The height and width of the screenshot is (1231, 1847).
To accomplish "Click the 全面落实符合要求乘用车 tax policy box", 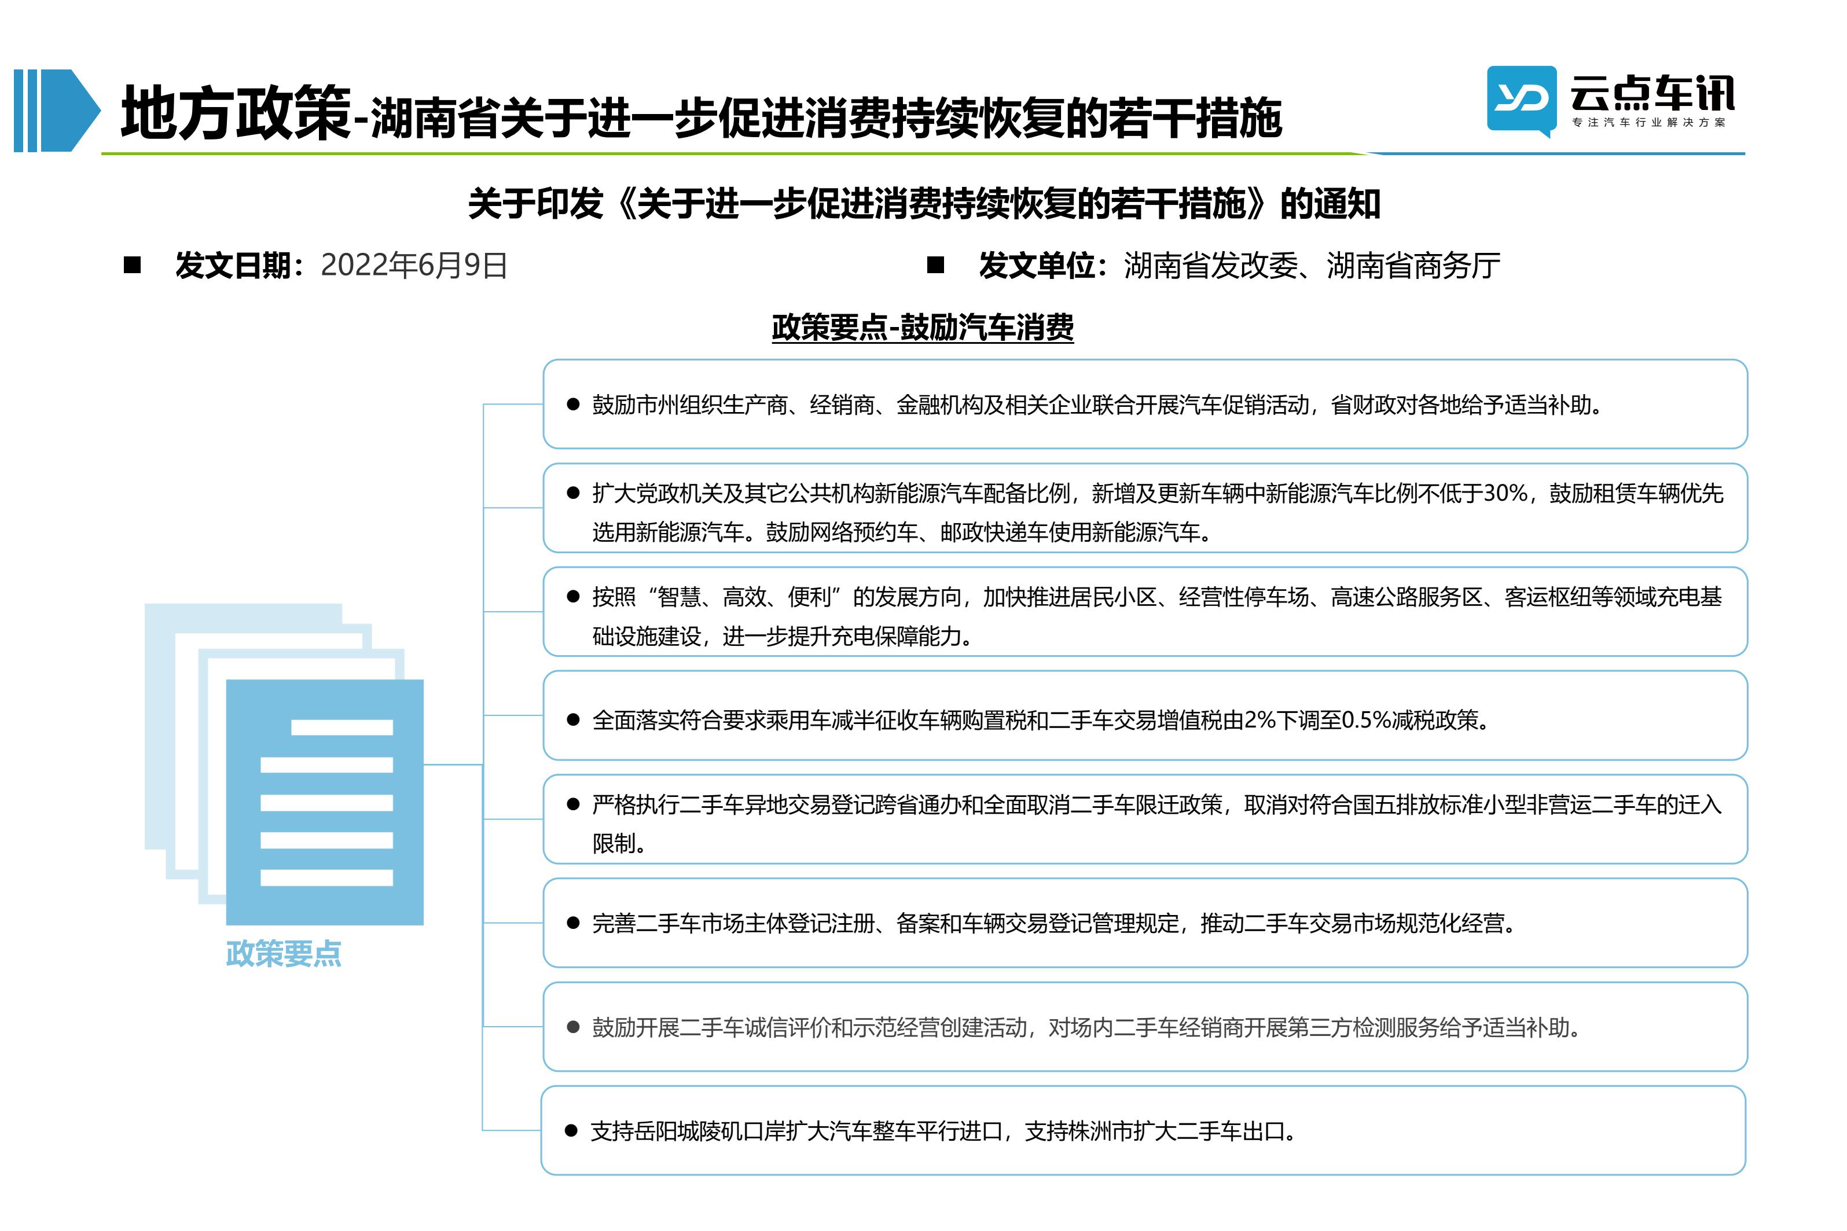I will (1145, 715).
